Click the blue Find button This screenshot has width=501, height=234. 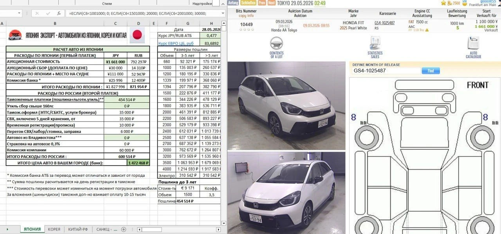point(431,71)
